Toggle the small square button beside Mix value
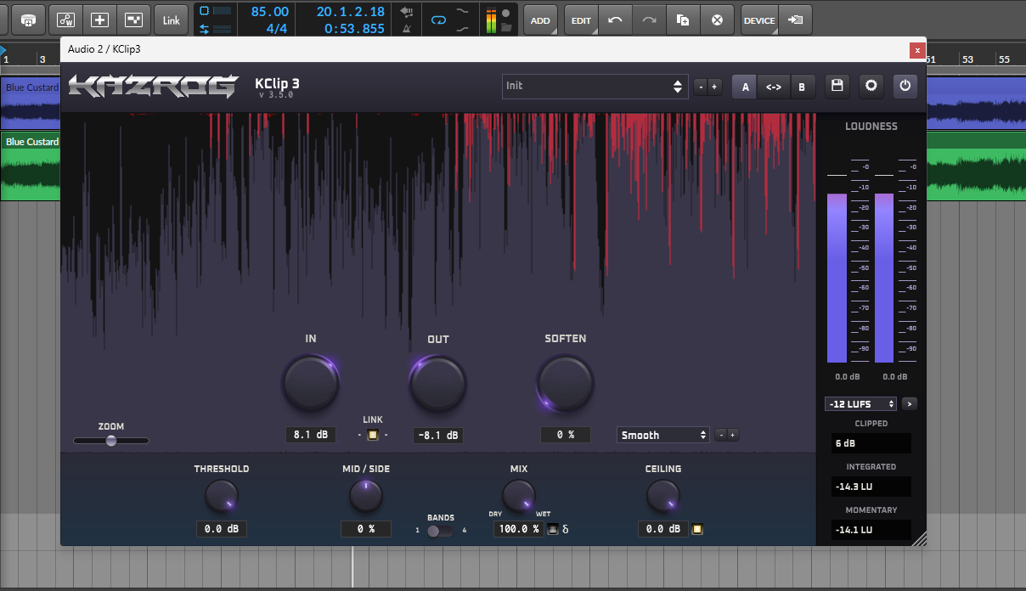1026x591 pixels. pyautogui.click(x=553, y=530)
